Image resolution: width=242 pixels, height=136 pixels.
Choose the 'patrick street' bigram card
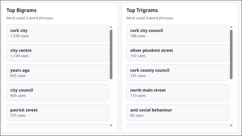pos(57,112)
